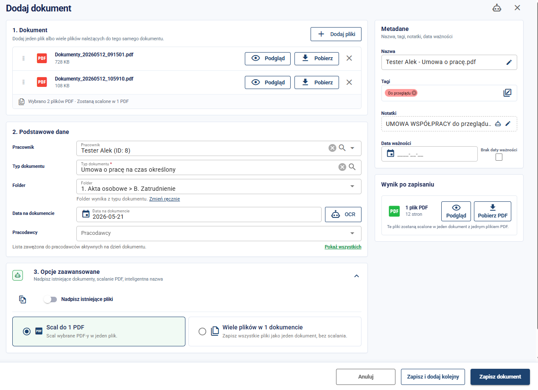
Task: Expand the Pracodawcy dropdown
Action: tap(219, 233)
